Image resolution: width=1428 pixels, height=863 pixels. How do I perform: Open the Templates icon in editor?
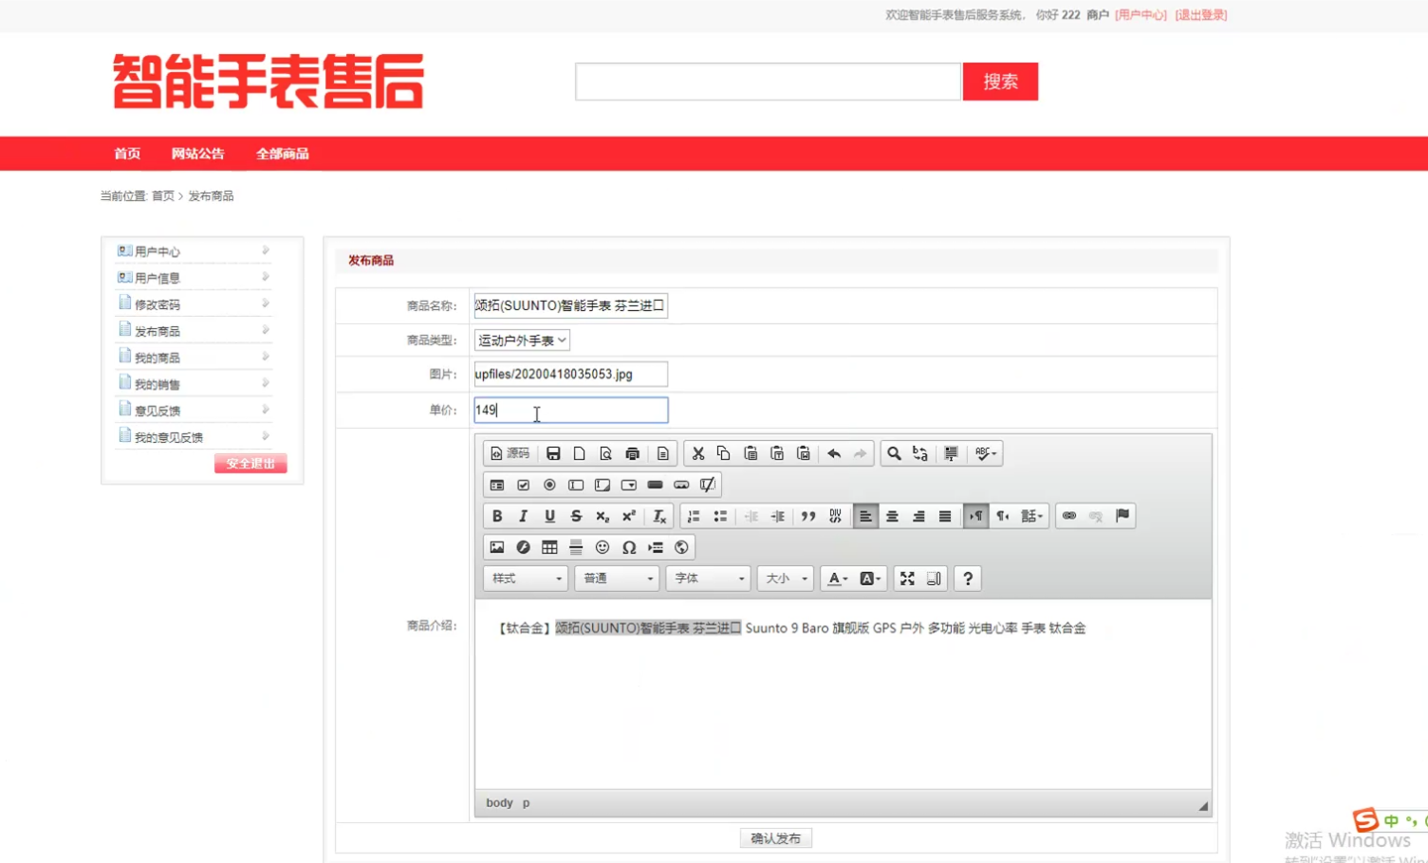(x=662, y=453)
